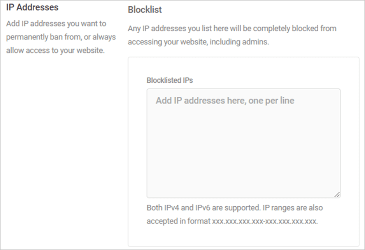Click the empty bottom area of text area
Image resolution: width=365 pixels, height=250 pixels.
(244, 175)
